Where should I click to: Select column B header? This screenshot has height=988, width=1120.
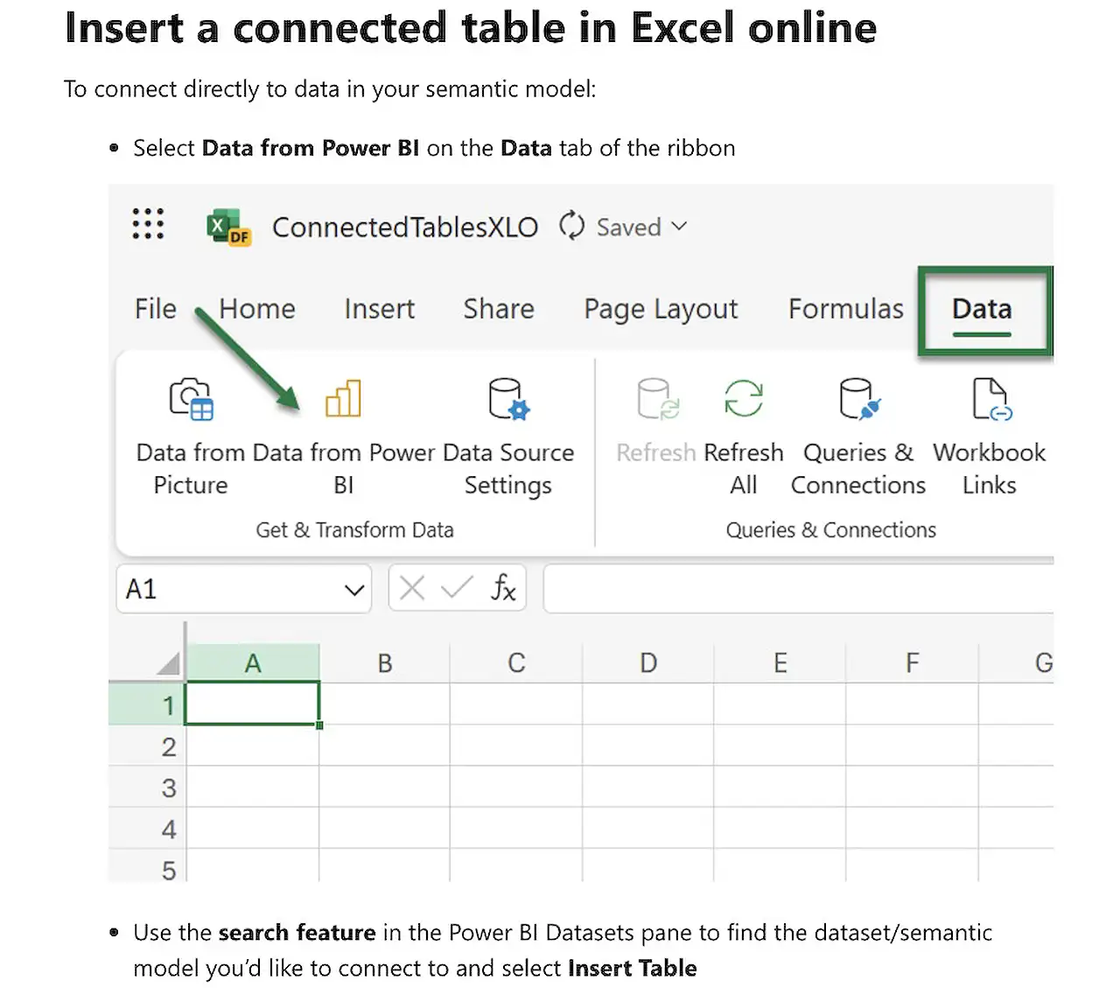click(385, 663)
